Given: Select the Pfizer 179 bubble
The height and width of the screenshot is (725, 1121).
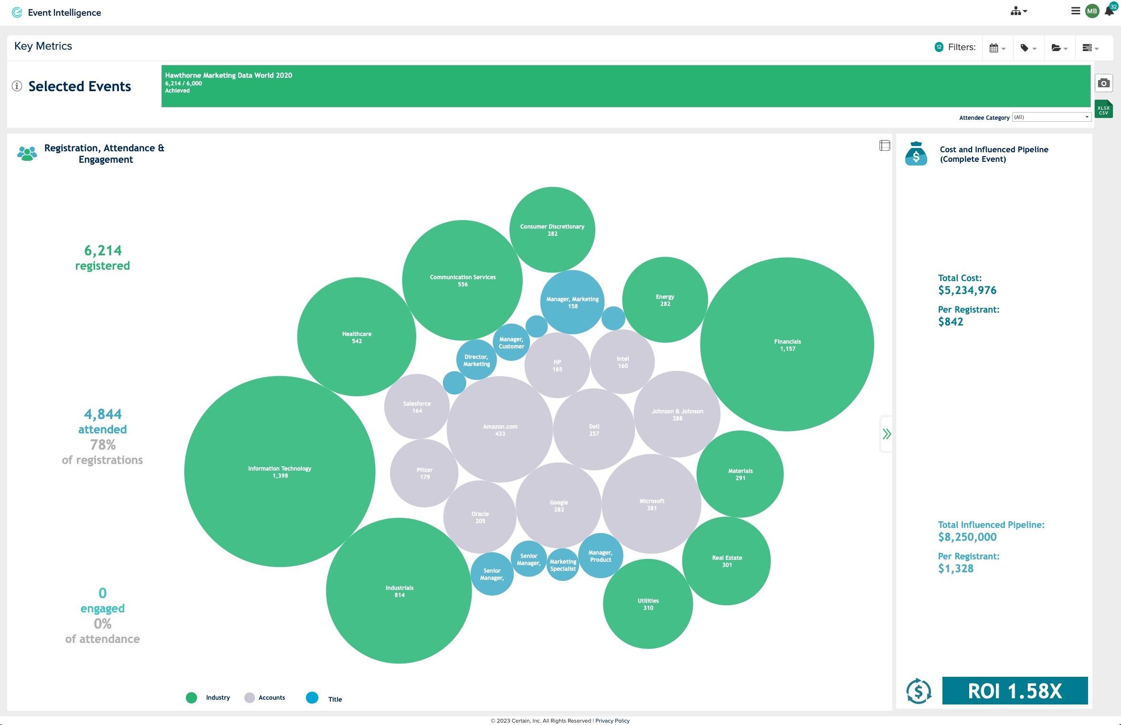Looking at the screenshot, I should coord(424,473).
